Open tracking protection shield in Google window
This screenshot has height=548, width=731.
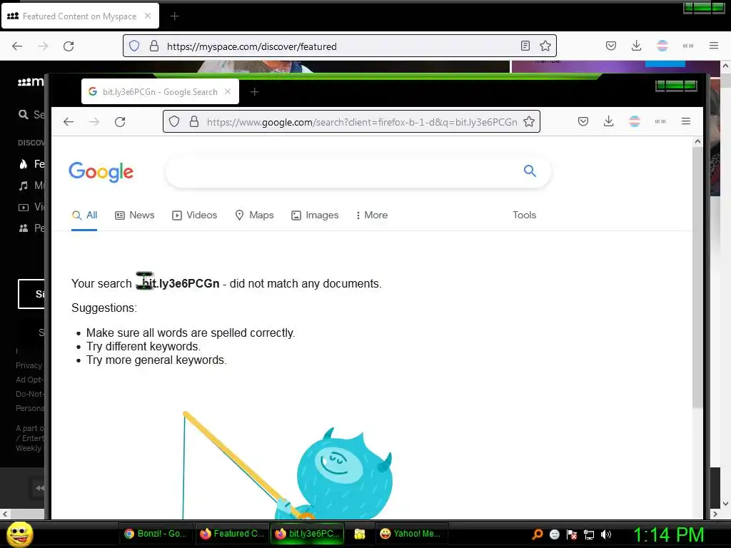click(174, 121)
